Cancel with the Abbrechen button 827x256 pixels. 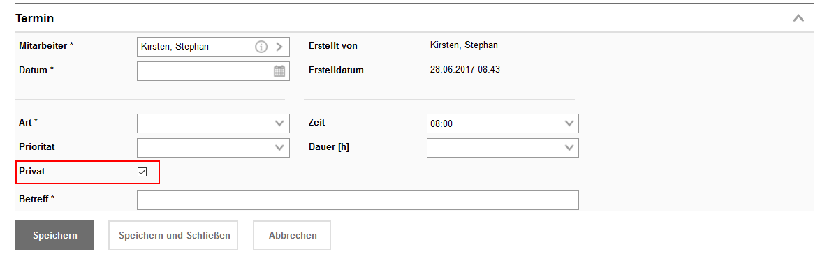click(x=292, y=236)
